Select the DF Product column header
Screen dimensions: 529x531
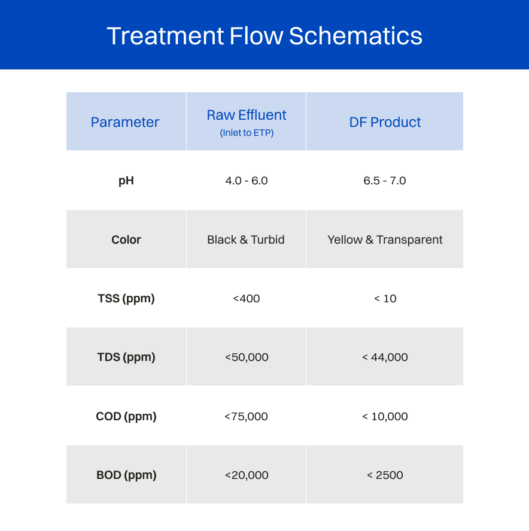(x=385, y=122)
